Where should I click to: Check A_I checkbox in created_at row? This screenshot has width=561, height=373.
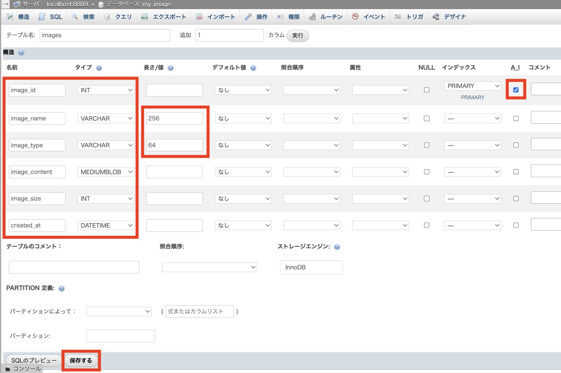pyautogui.click(x=516, y=225)
